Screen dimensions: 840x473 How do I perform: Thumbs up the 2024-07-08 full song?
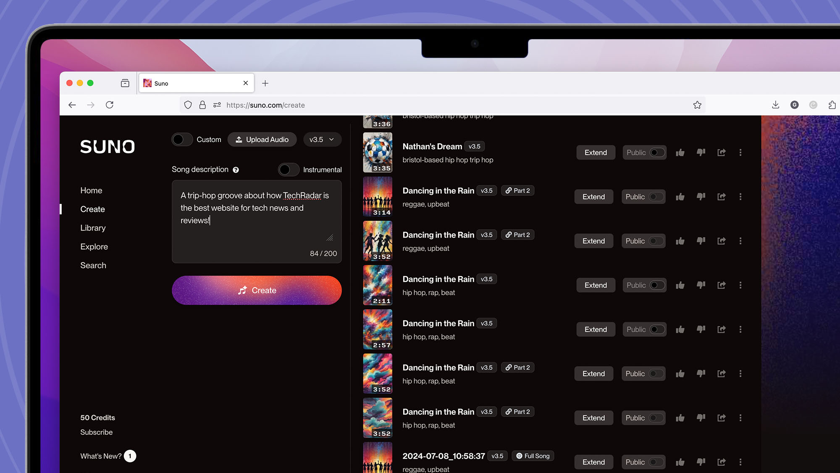click(680, 462)
